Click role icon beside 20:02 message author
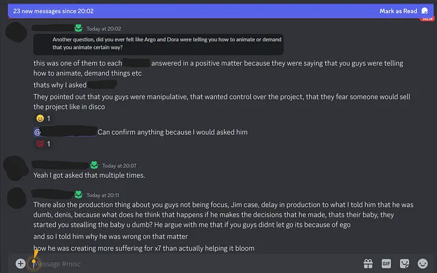This screenshot has width=437, height=273. [x=78, y=28]
